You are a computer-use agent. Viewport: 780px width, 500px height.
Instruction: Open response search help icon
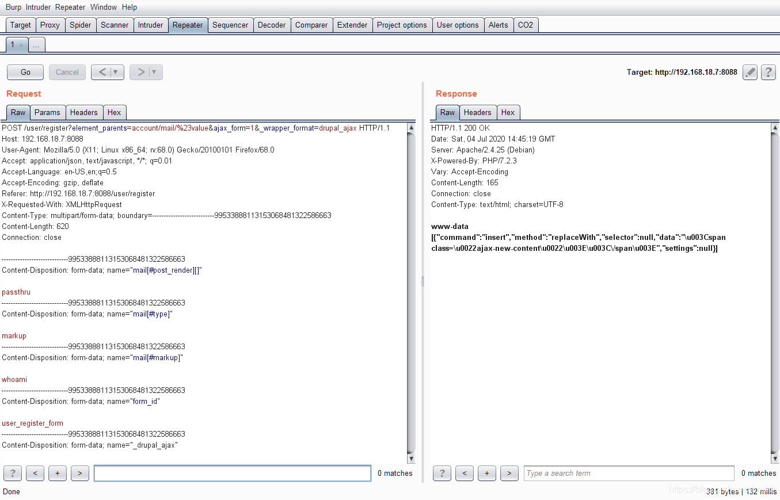(x=442, y=473)
